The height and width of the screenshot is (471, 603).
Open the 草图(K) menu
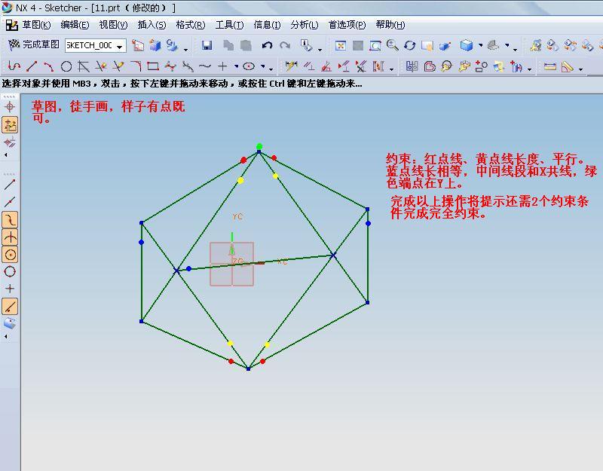coord(36,25)
